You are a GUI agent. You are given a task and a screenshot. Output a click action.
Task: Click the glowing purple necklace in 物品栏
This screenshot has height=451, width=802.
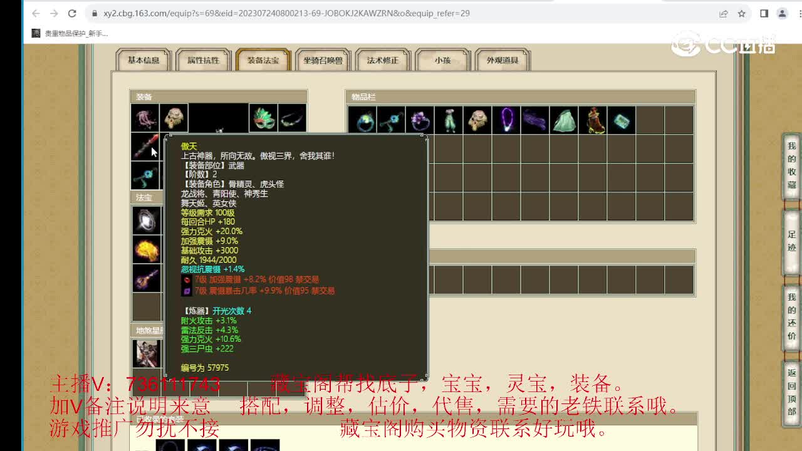tap(506, 120)
